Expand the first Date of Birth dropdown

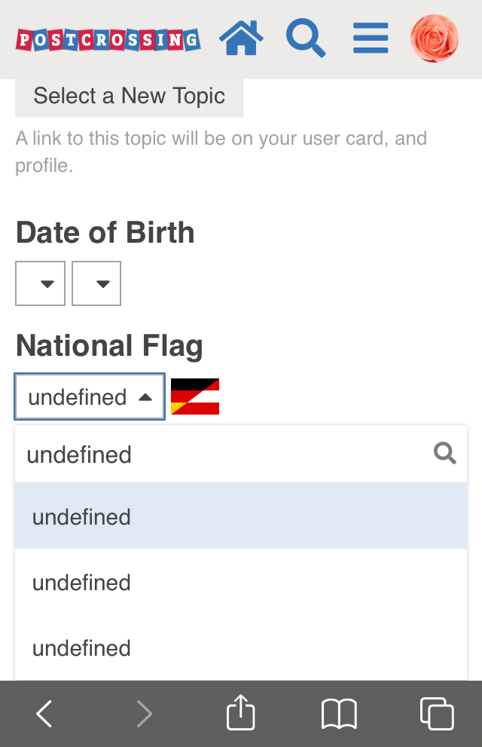[x=40, y=283]
